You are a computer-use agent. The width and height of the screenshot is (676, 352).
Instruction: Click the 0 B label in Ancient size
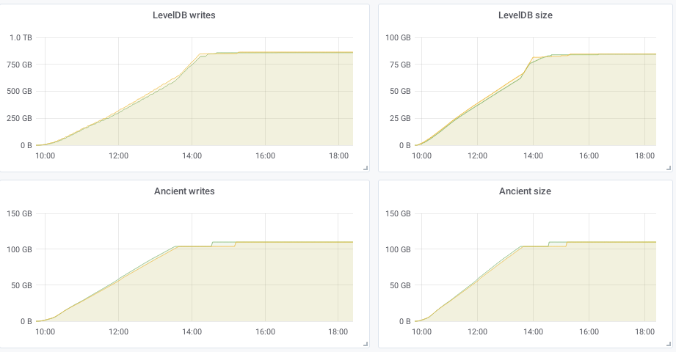coord(405,321)
